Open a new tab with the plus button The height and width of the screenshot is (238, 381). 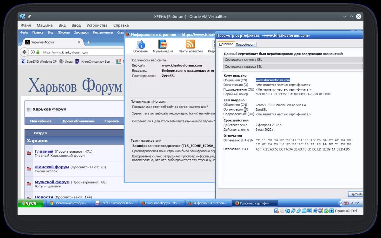(x=89, y=42)
